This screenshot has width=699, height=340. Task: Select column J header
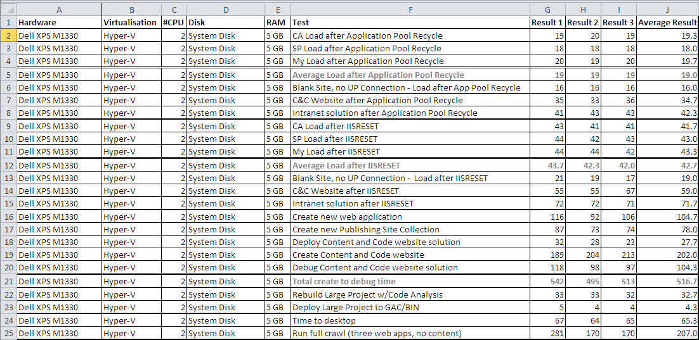(667, 9)
